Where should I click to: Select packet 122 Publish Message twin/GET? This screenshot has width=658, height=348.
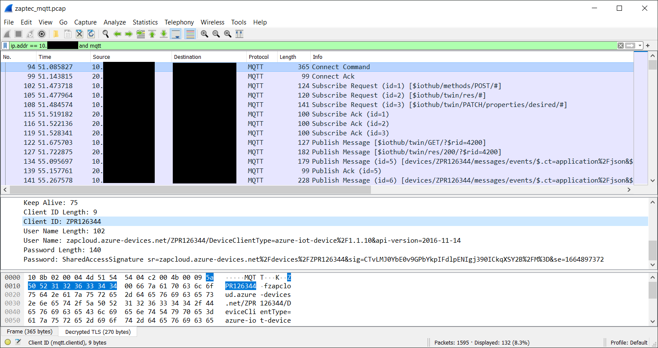(317, 143)
